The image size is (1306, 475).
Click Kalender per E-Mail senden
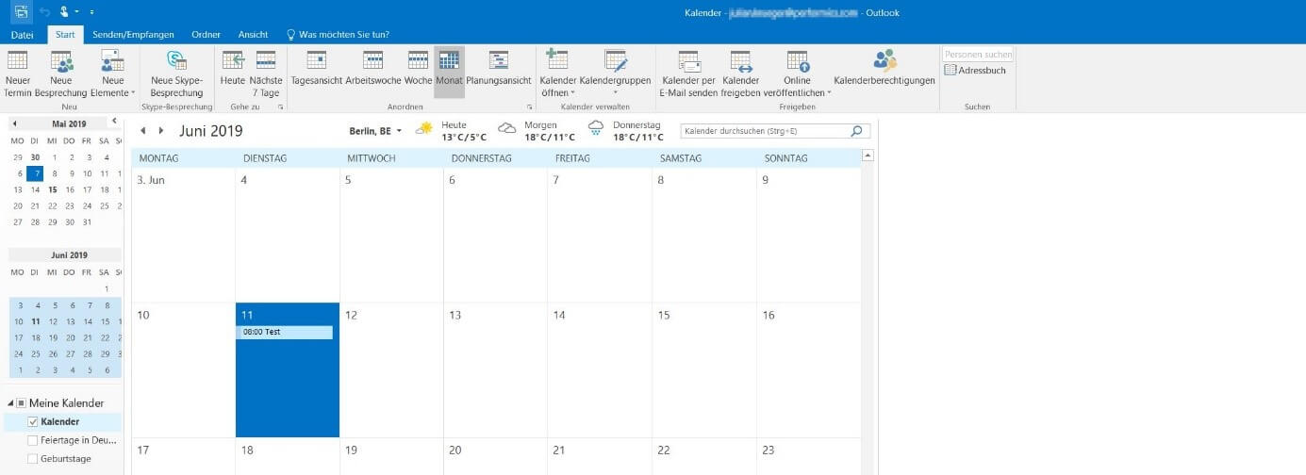pyautogui.click(x=688, y=62)
